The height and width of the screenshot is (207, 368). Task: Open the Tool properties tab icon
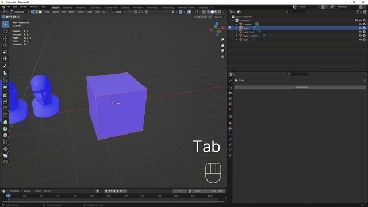[230, 81]
